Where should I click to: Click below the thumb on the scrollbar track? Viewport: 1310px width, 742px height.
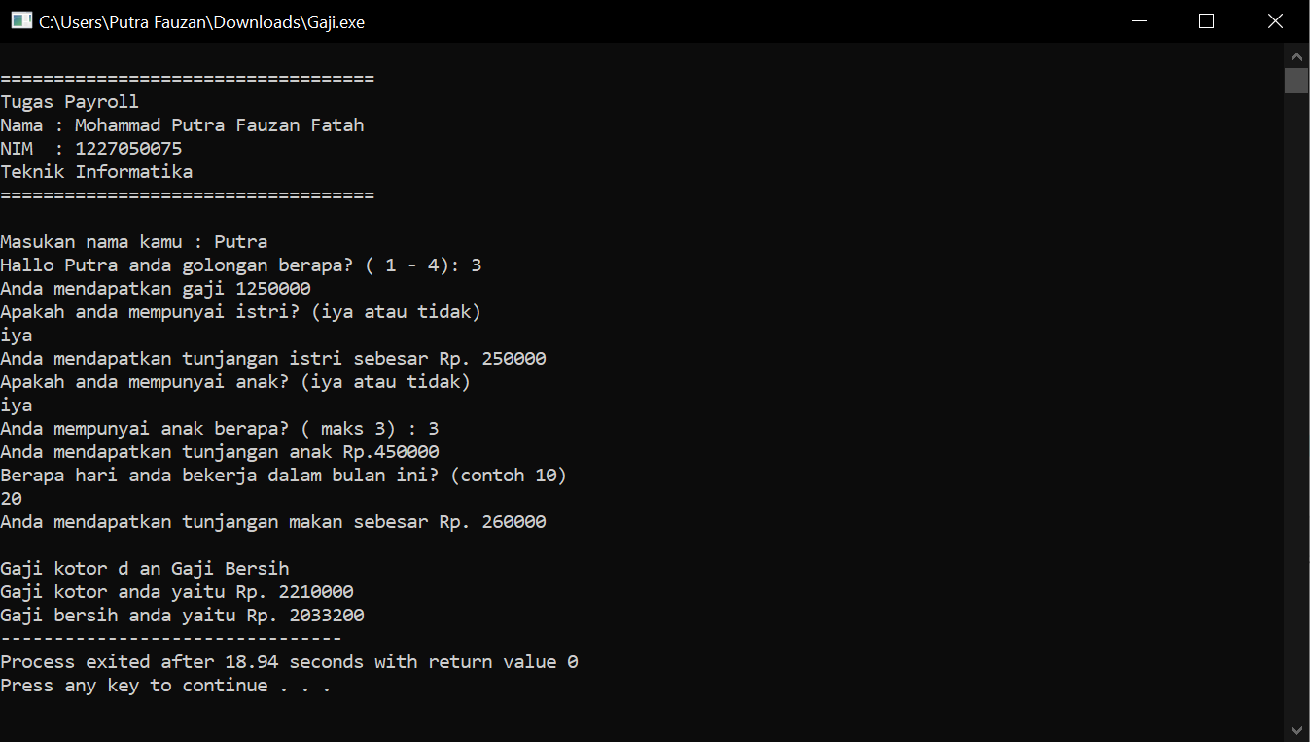pyautogui.click(x=1297, y=389)
